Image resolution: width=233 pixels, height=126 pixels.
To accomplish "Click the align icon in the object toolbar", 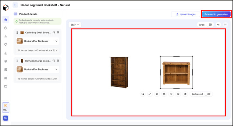I will 157,94.
